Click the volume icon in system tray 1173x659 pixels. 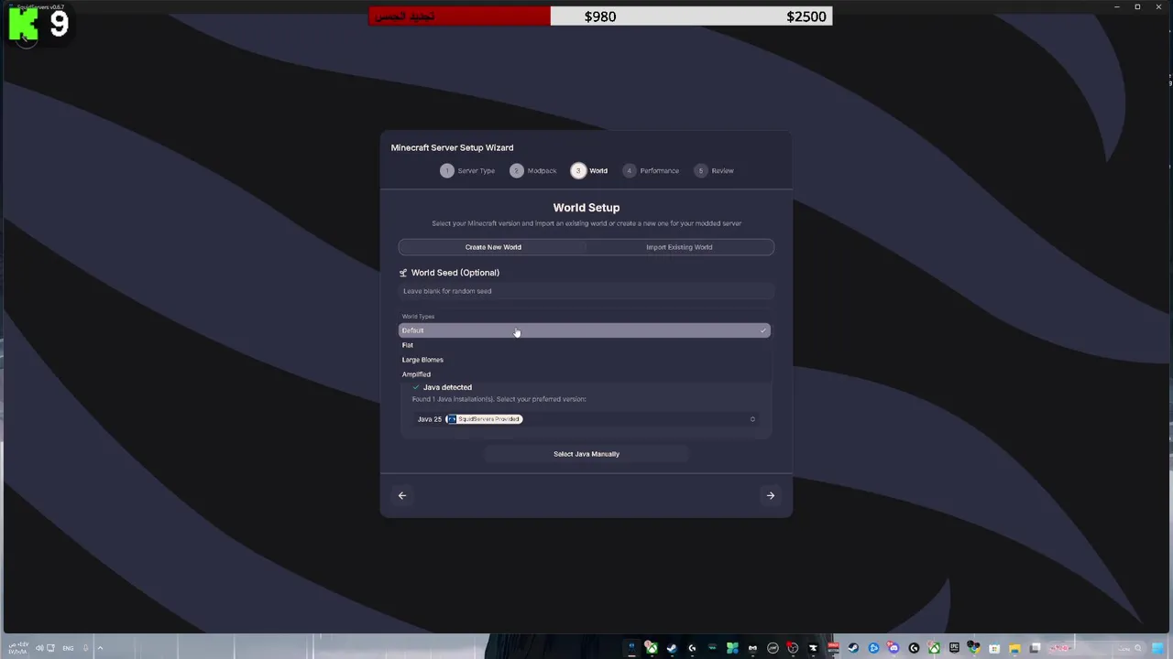(x=39, y=648)
